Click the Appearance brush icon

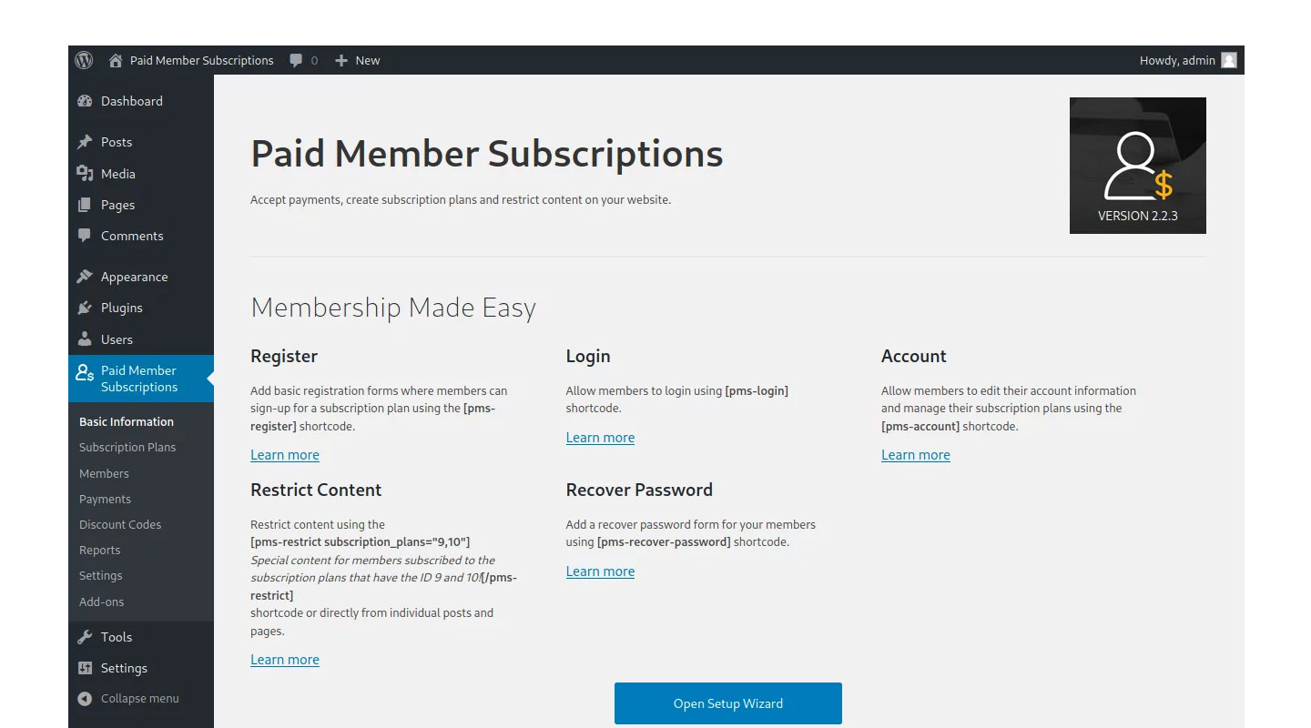pyautogui.click(x=86, y=276)
